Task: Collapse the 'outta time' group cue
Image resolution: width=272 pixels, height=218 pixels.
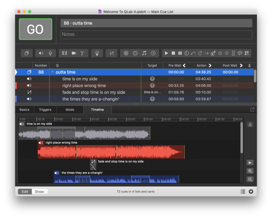Action: click(x=52, y=72)
